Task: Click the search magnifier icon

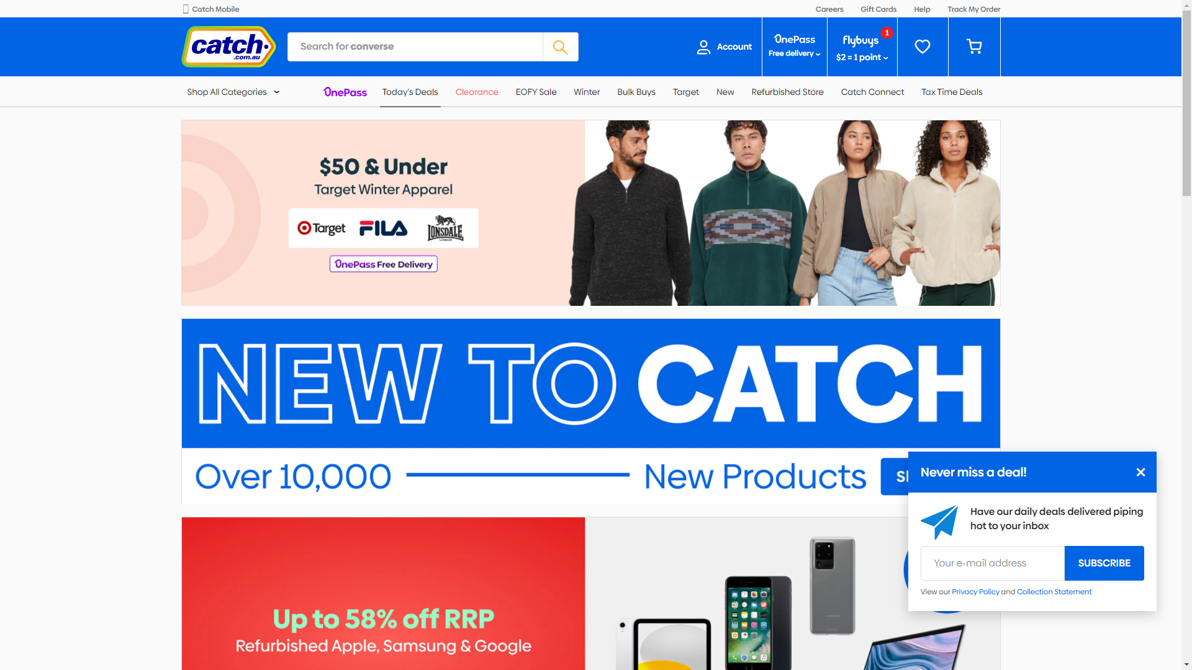Action: click(x=560, y=47)
